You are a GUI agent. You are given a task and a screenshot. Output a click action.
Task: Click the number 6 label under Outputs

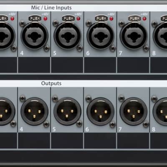(87, 129)
